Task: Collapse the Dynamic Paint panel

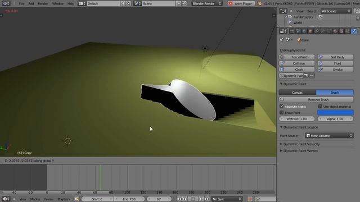Action: (x=281, y=84)
